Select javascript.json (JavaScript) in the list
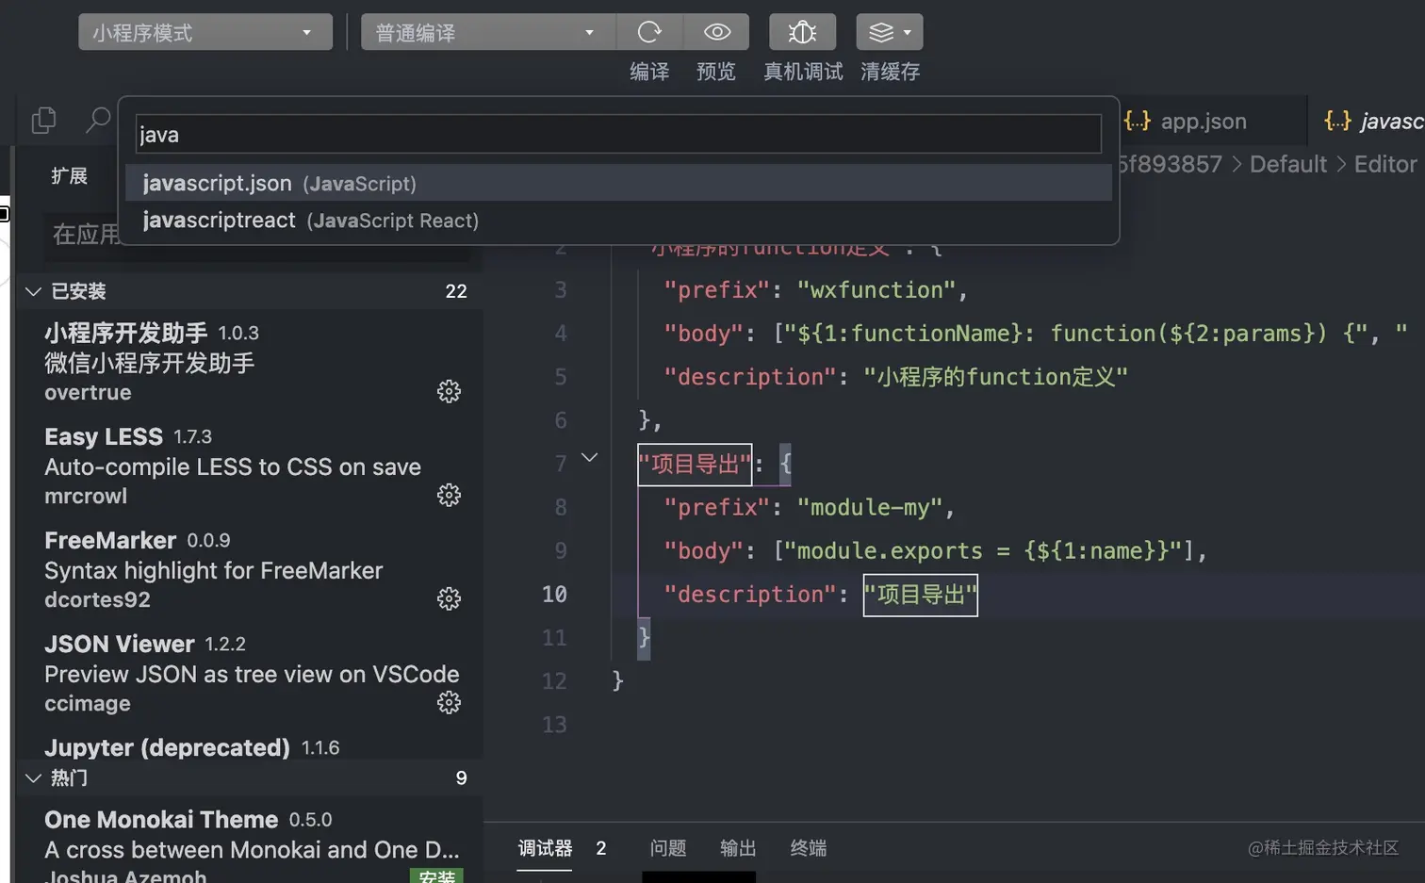This screenshot has width=1425, height=883. click(x=618, y=183)
